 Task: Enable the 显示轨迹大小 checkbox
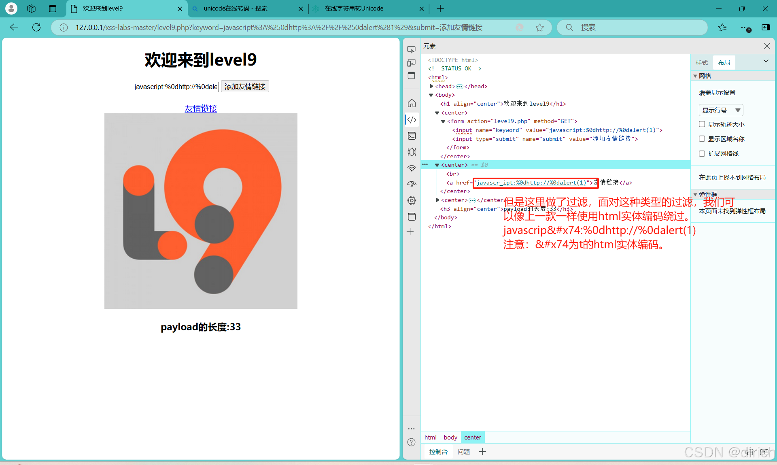[702, 124]
